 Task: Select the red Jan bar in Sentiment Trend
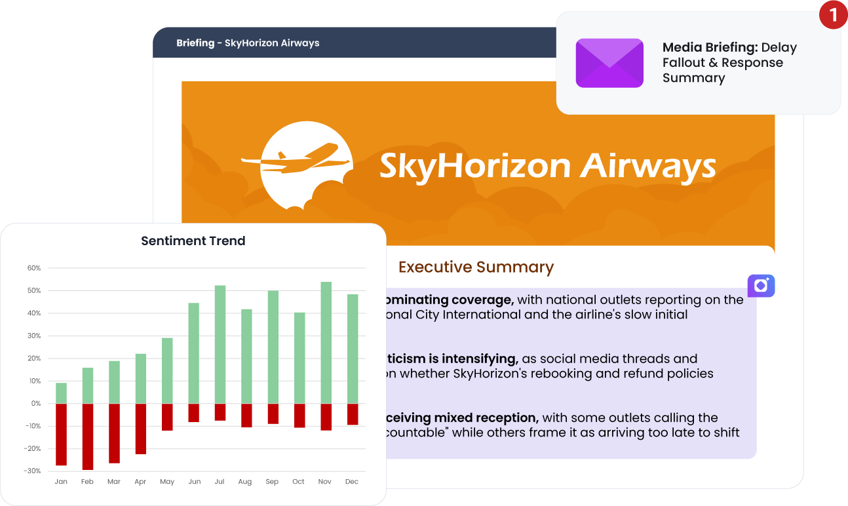61,435
